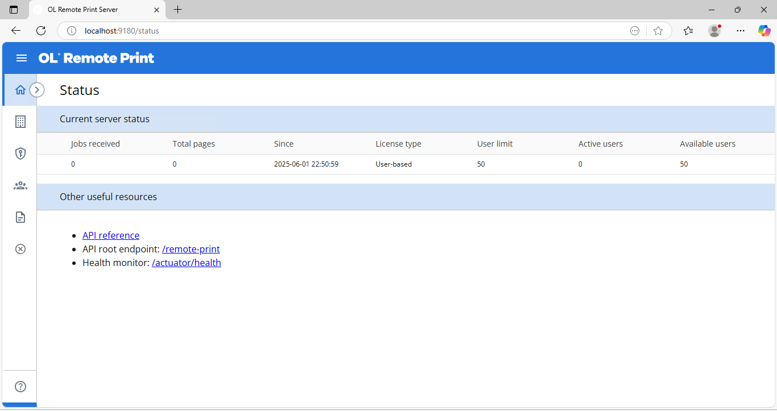The height and width of the screenshot is (411, 777).
Task: Click the Copilot icon in browser toolbar
Action: click(764, 31)
